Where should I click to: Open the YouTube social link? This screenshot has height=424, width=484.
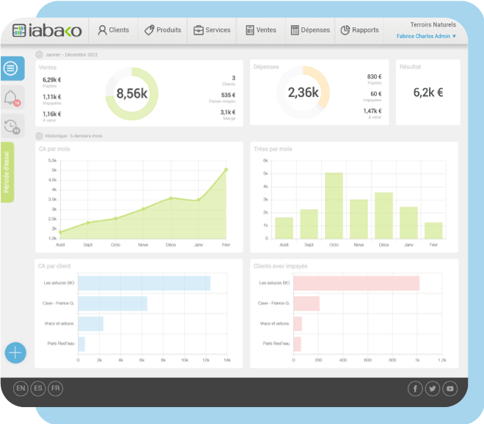pos(450,389)
